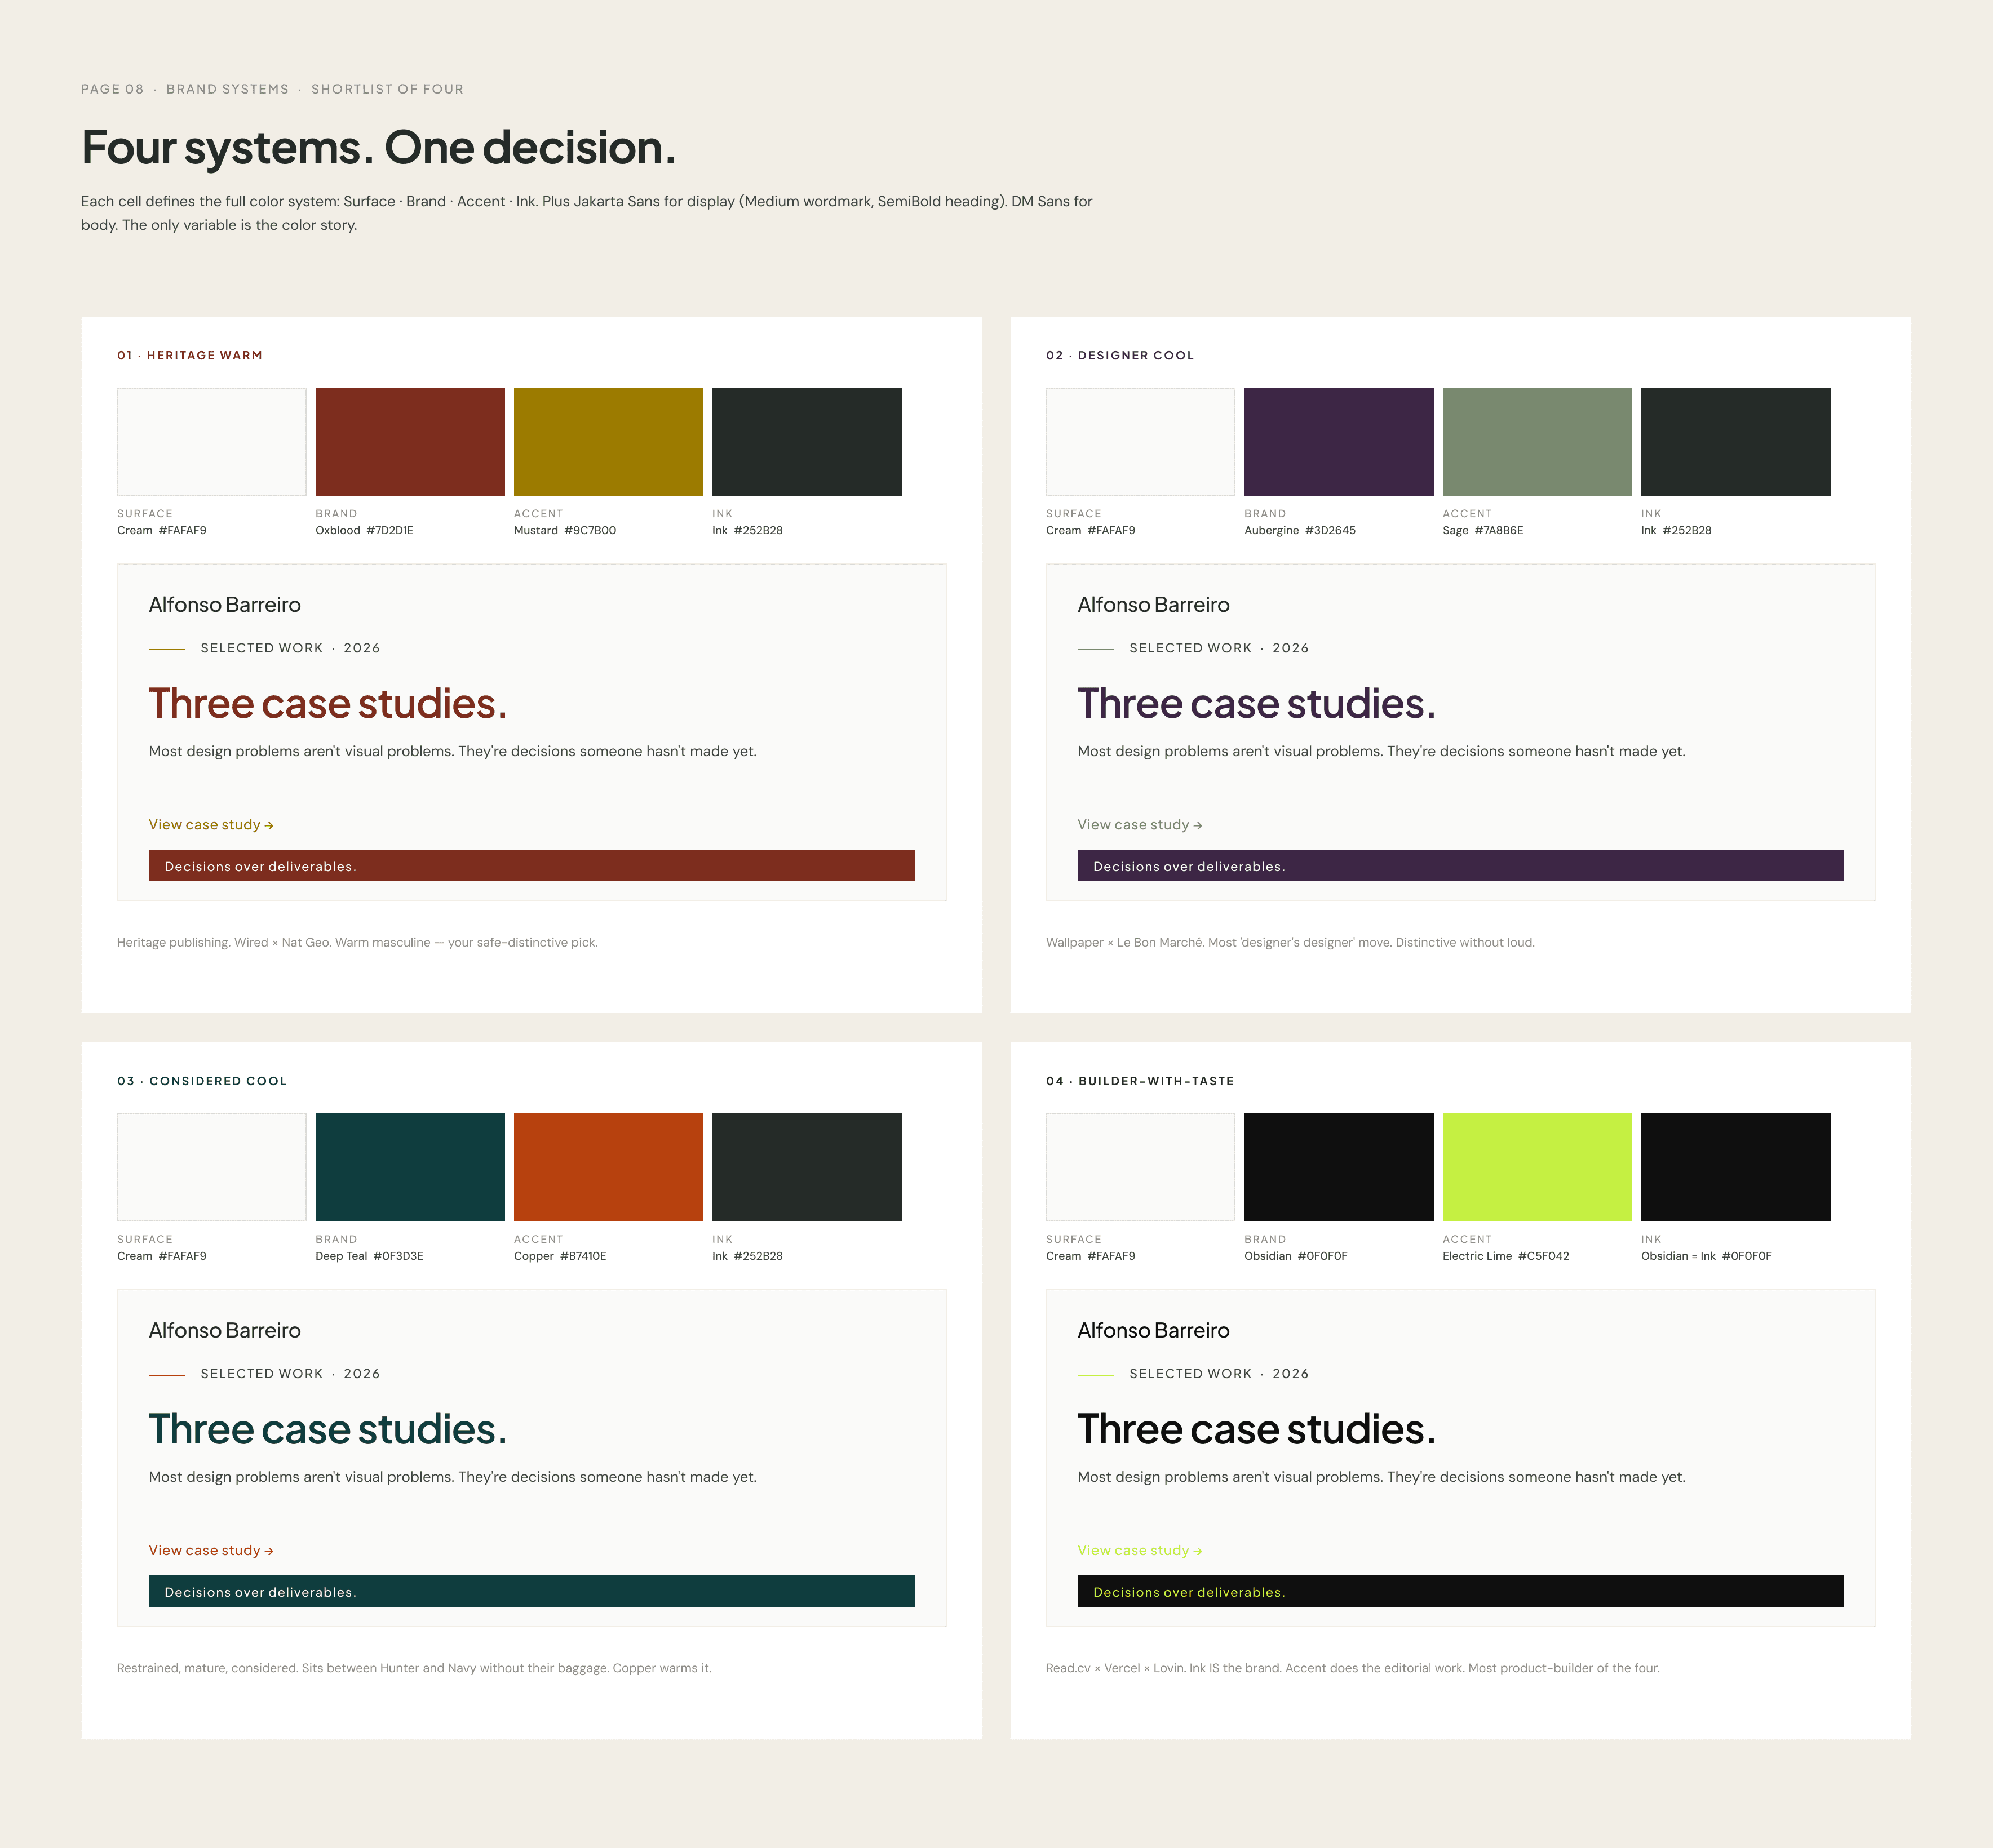Click the '02 · DESIGNER COOL' label
Image resolution: width=1993 pixels, height=1848 pixels.
click(x=1119, y=355)
